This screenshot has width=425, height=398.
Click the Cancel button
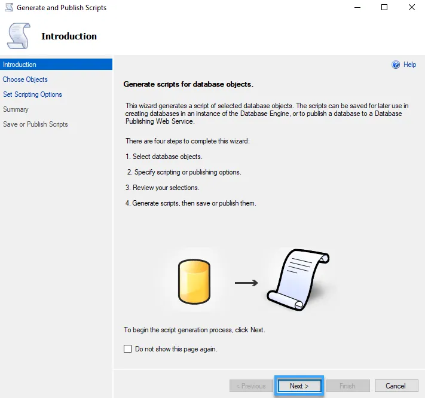point(396,385)
